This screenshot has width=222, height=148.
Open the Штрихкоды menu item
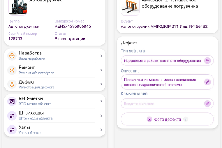pos(55,115)
